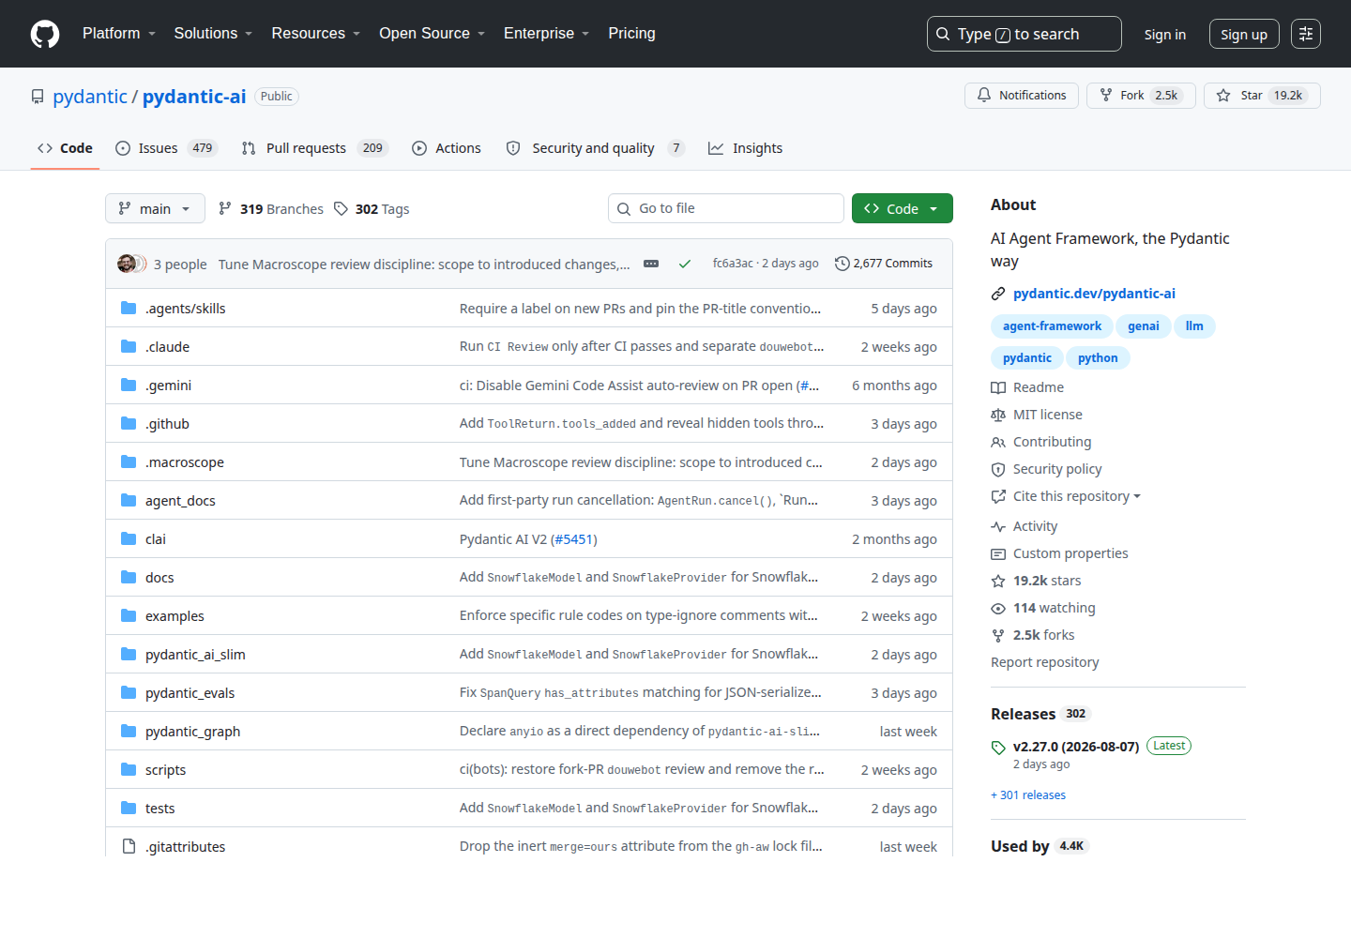Screen dimensions: 1351x938
Task: Click the bell icon for Notifications
Action: (984, 96)
